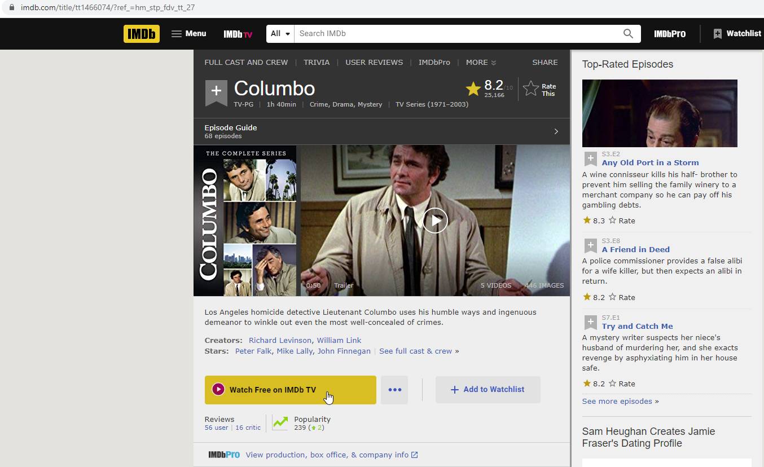Screen dimensions: 764x467
Task: Expand the All search category dropdown
Action: [280, 34]
